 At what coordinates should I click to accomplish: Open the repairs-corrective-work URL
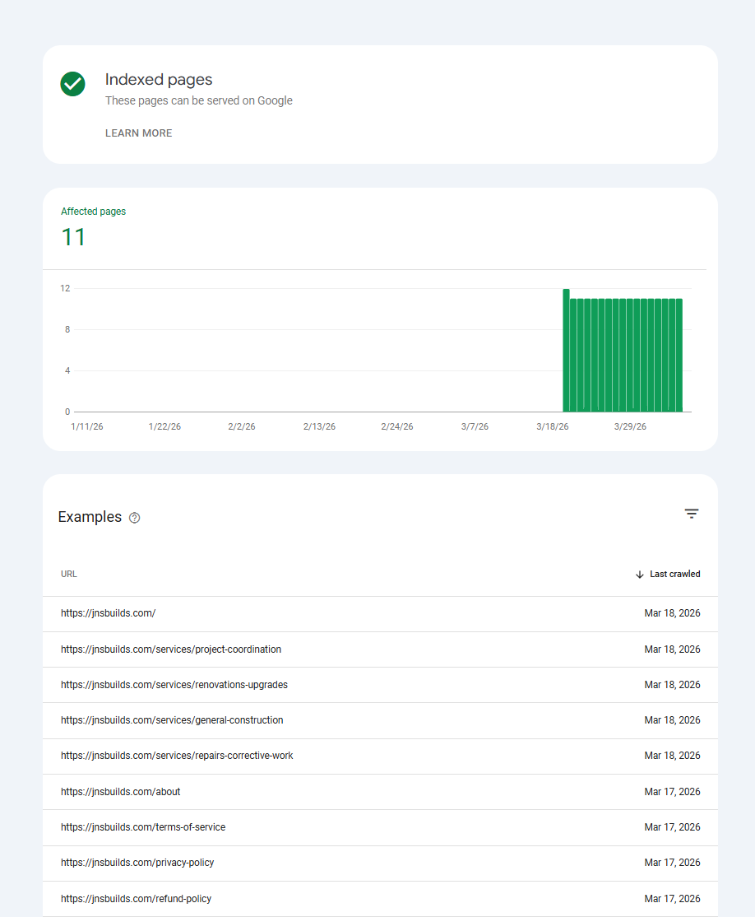click(x=177, y=755)
